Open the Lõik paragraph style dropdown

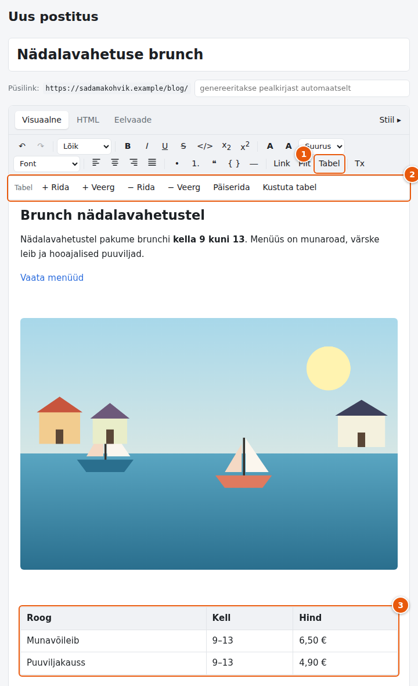84,146
